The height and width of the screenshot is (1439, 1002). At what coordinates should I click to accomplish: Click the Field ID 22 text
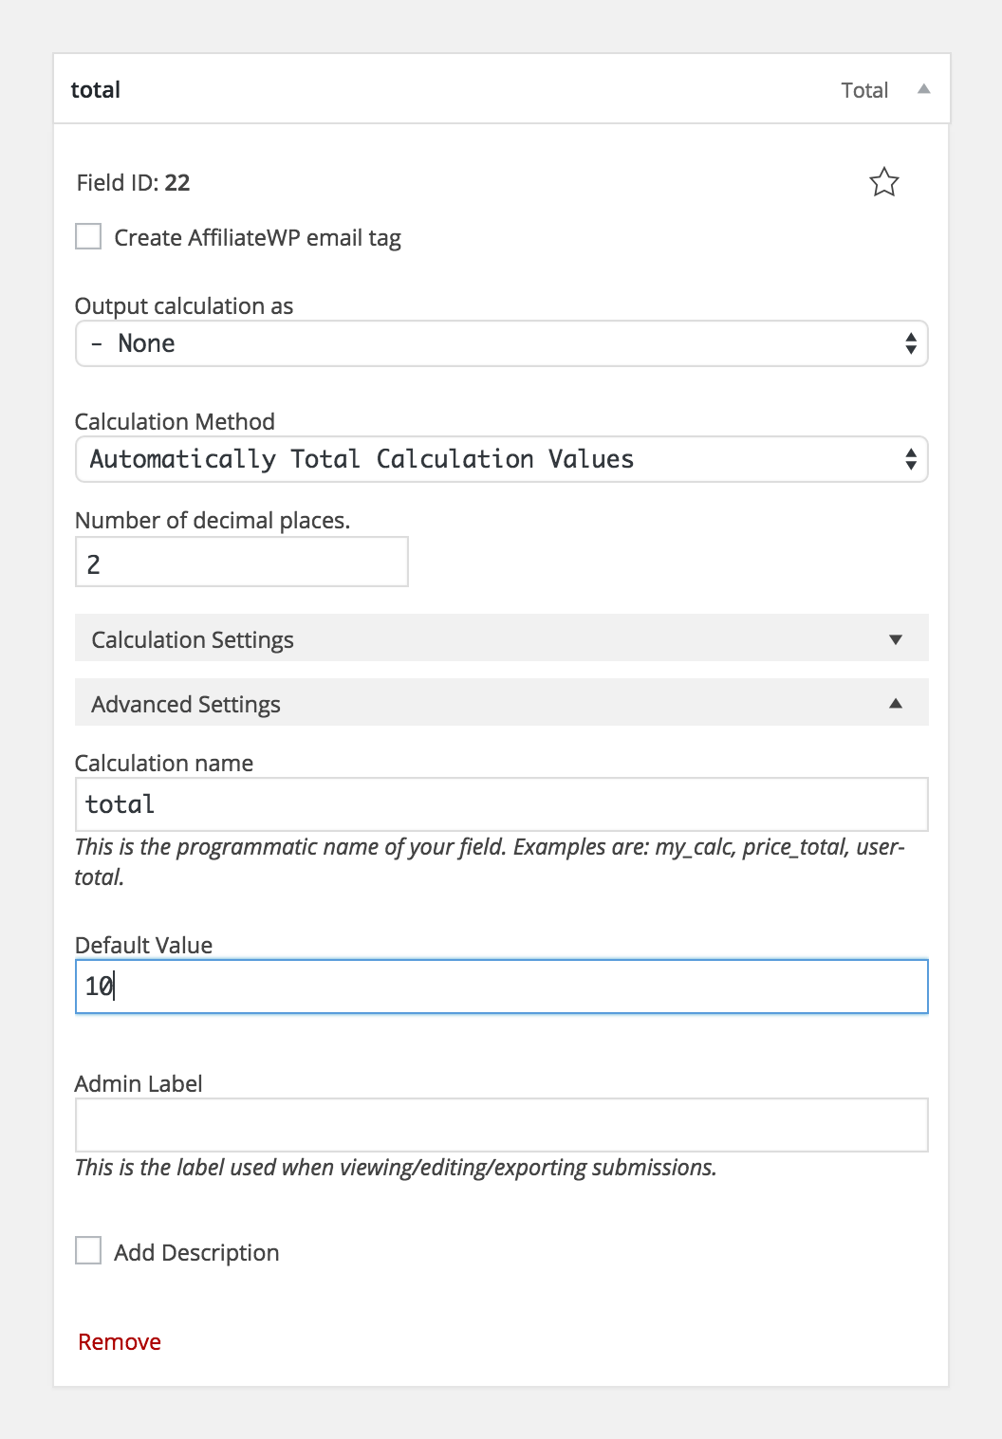click(133, 182)
